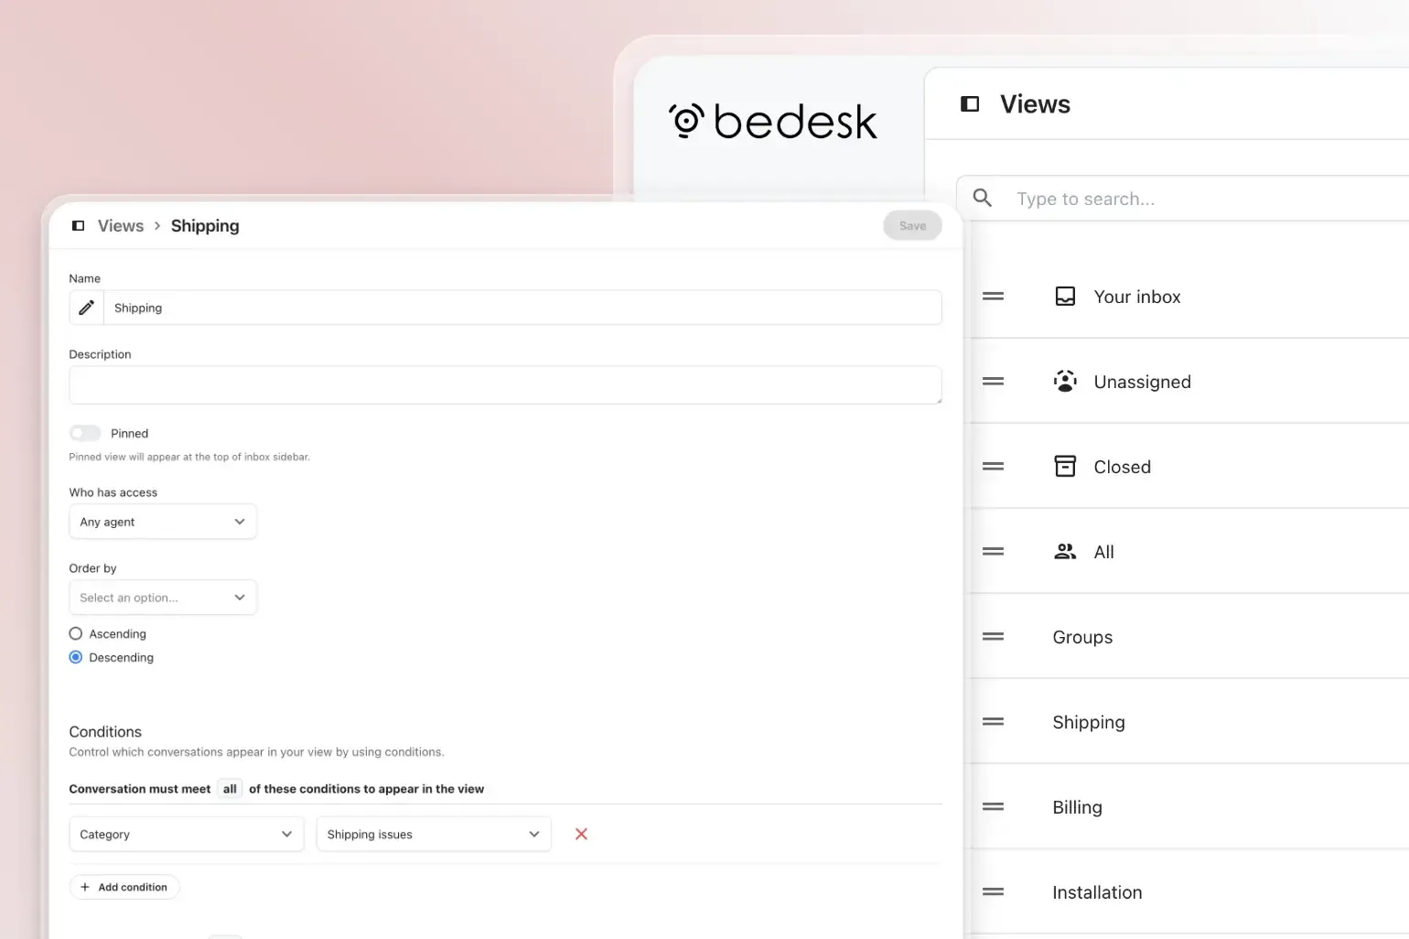
Task: Open the Order by dropdown
Action: pos(163,598)
